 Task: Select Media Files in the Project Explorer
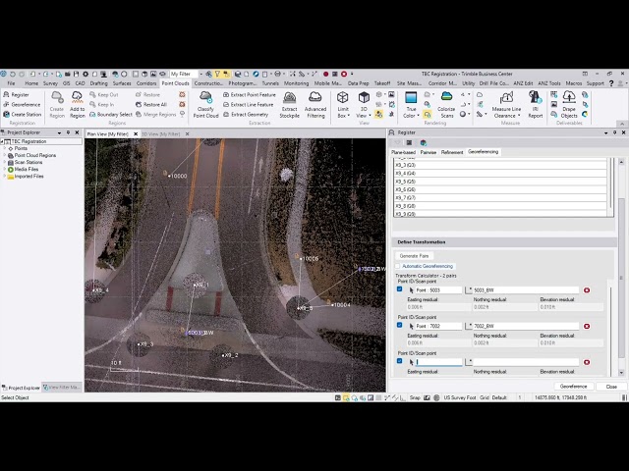click(x=27, y=169)
